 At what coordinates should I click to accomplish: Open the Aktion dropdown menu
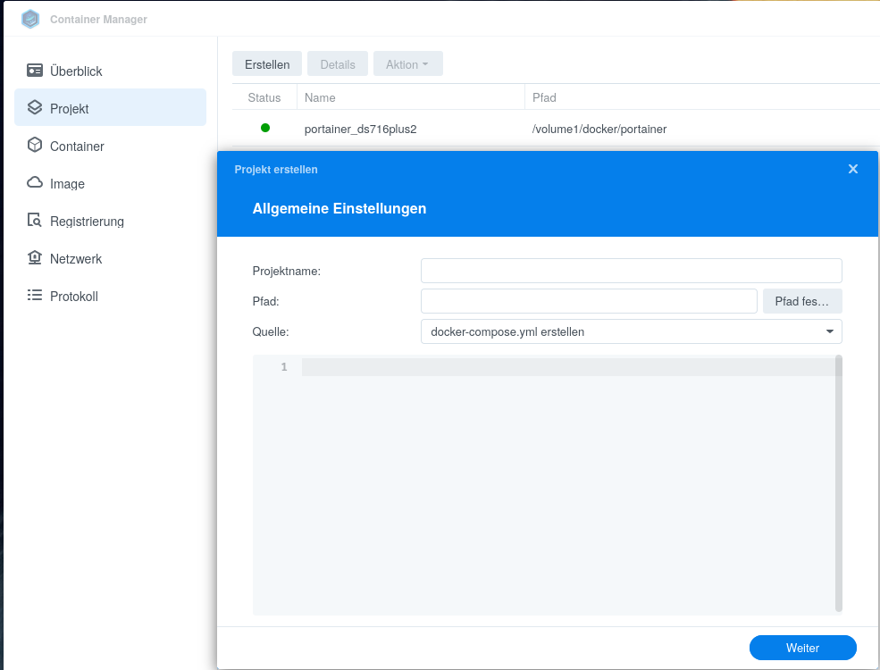click(408, 64)
